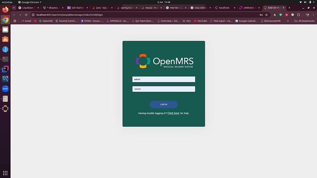Open the Chrome extensions puzzle icon
317x178 pixels.
point(299,15)
